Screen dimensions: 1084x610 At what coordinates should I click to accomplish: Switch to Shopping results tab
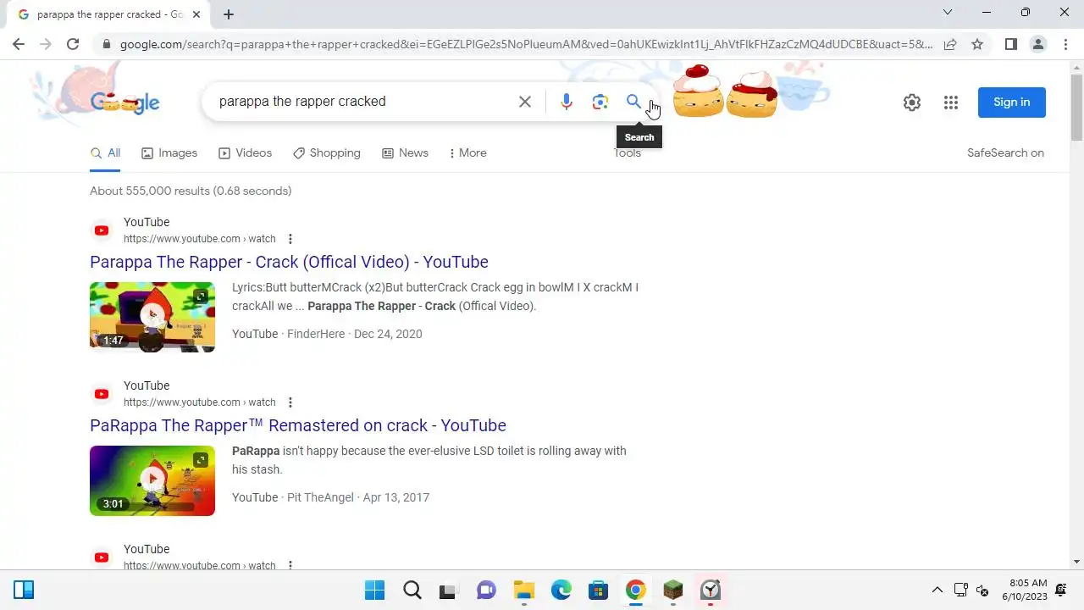point(327,153)
